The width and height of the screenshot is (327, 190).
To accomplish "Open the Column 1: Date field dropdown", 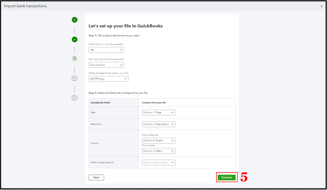I will [x=158, y=112].
